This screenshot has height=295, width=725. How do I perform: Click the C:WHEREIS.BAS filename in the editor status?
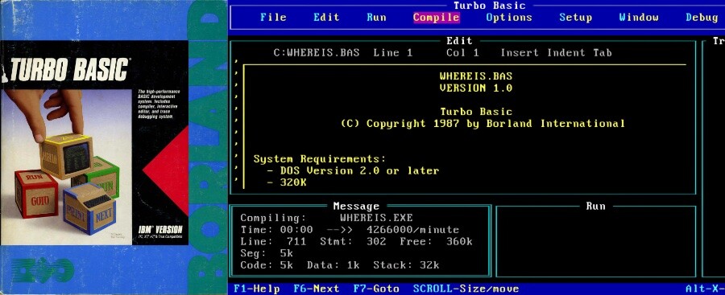coord(317,52)
